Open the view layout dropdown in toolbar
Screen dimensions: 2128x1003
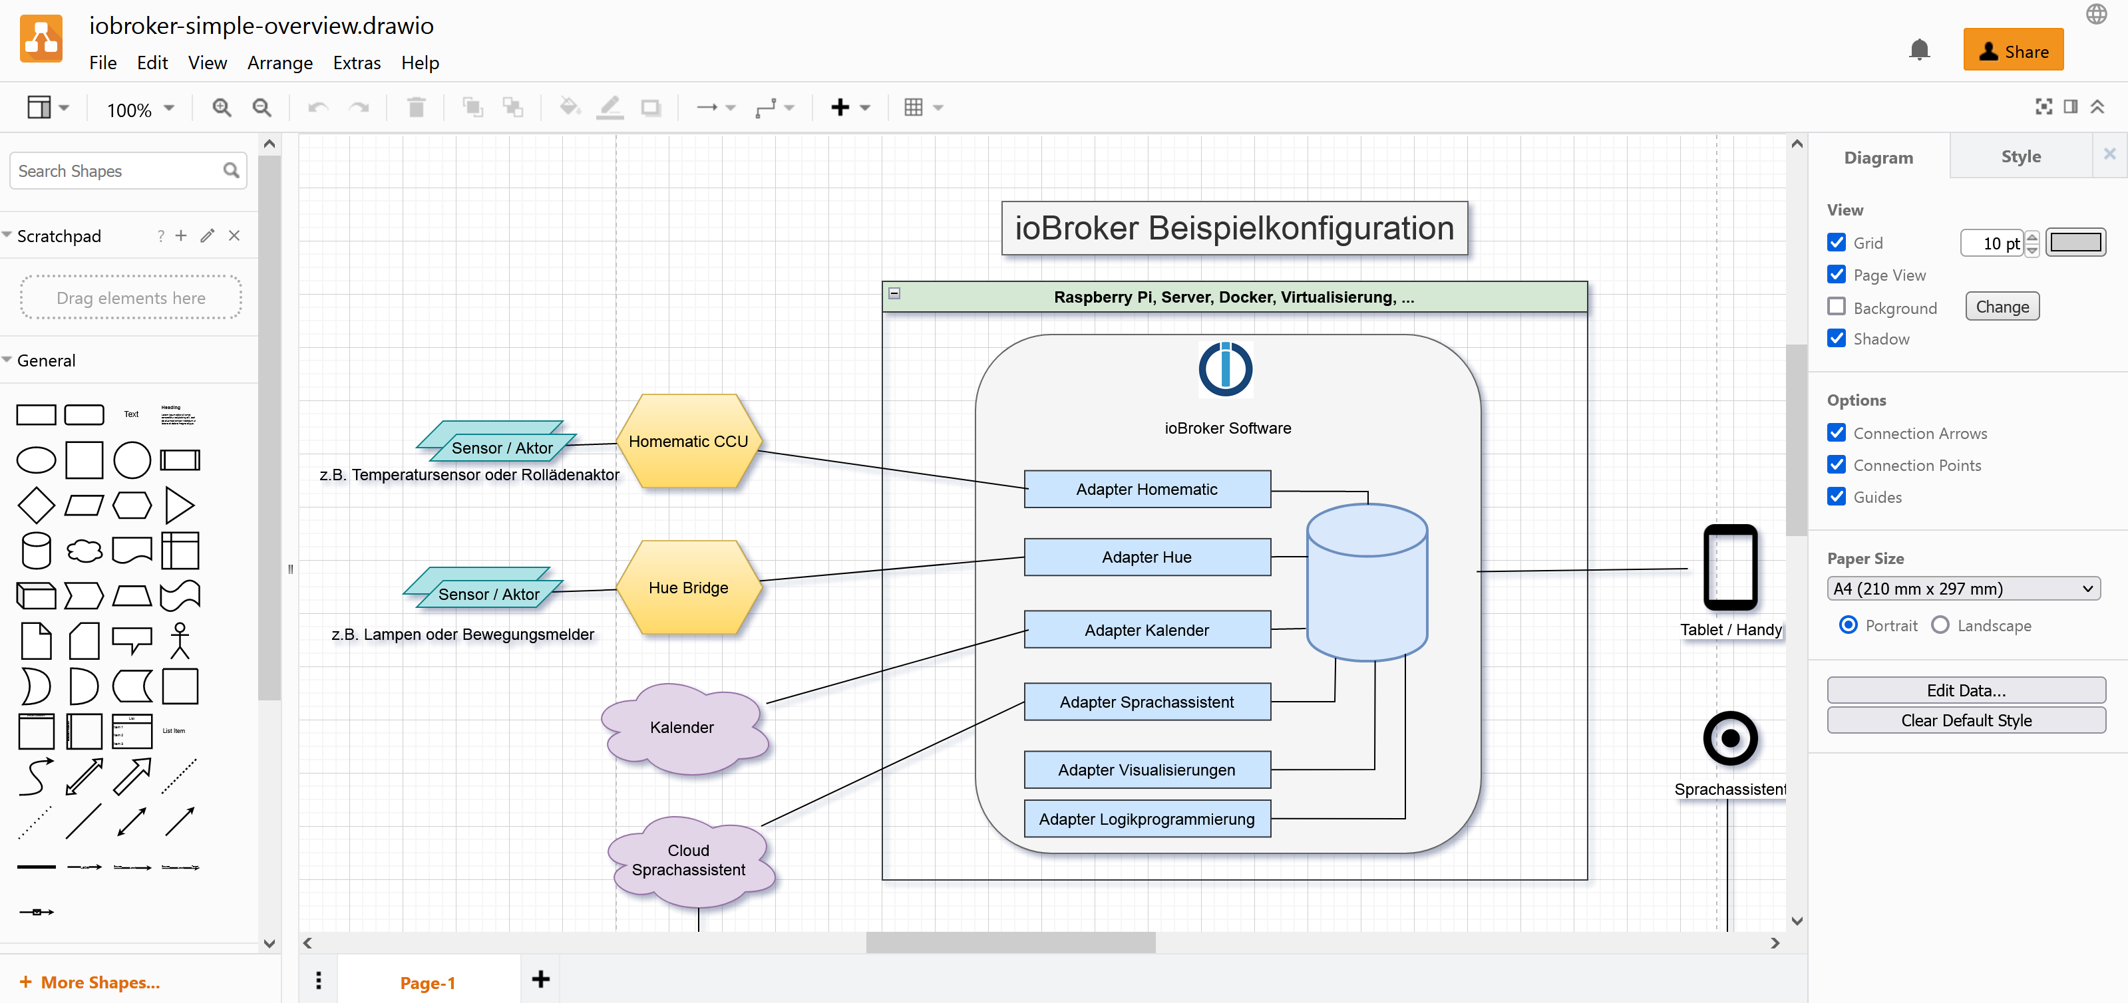coord(49,107)
